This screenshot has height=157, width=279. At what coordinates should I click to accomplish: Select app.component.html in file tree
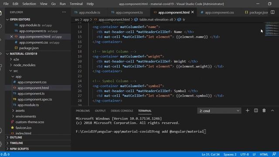pos(38,88)
